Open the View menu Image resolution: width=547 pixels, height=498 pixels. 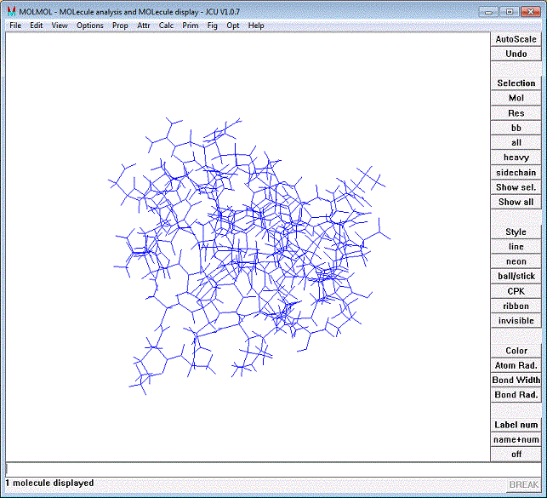tap(60, 26)
